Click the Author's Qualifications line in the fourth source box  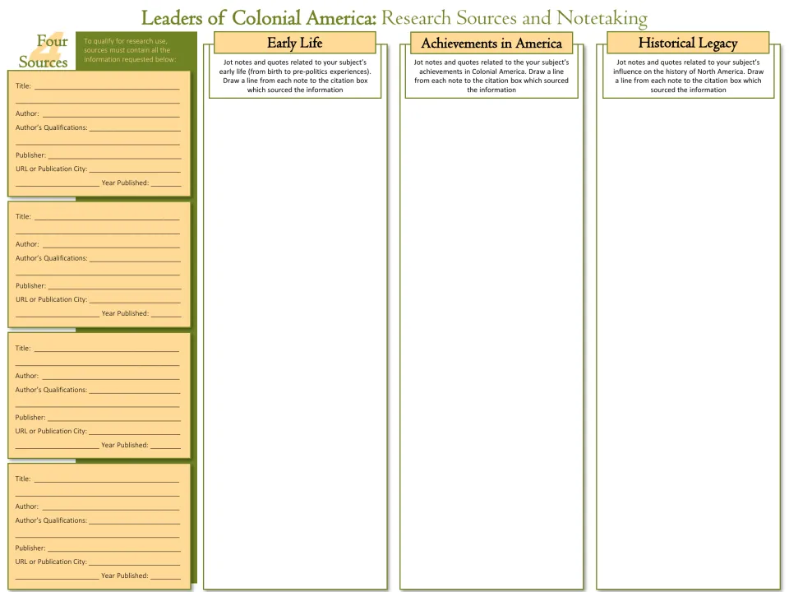point(134,520)
